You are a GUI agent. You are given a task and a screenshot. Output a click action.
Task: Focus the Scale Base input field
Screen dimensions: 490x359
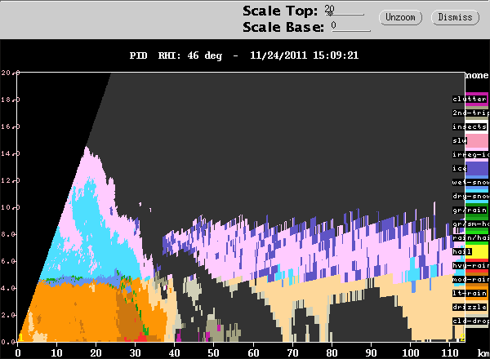[x=350, y=27]
